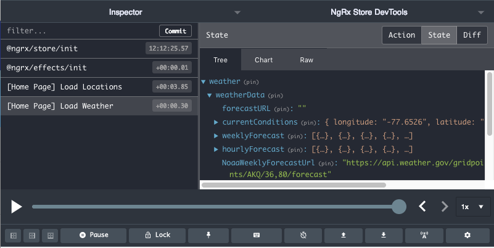Open the Raw tab
The width and height of the screenshot is (494, 248).
[307, 60]
